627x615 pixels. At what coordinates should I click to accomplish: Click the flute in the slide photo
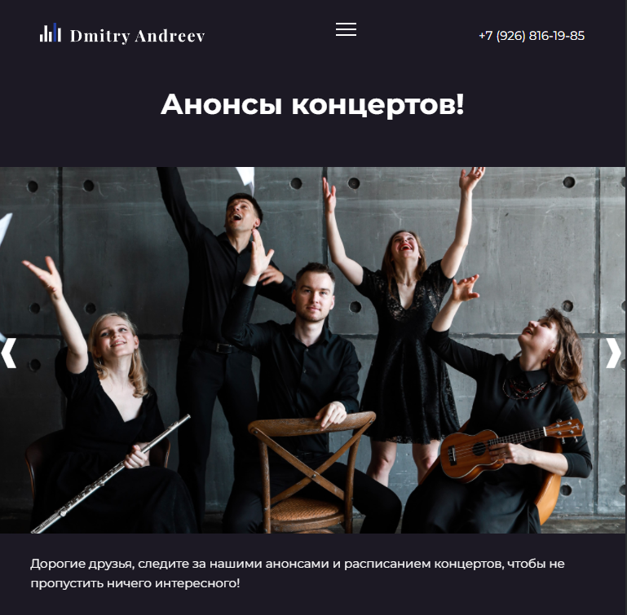pos(111,473)
